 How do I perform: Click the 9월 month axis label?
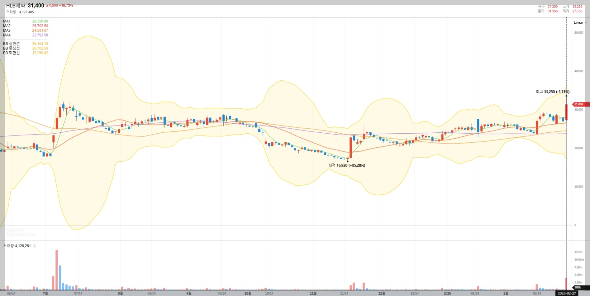[x=189, y=293]
